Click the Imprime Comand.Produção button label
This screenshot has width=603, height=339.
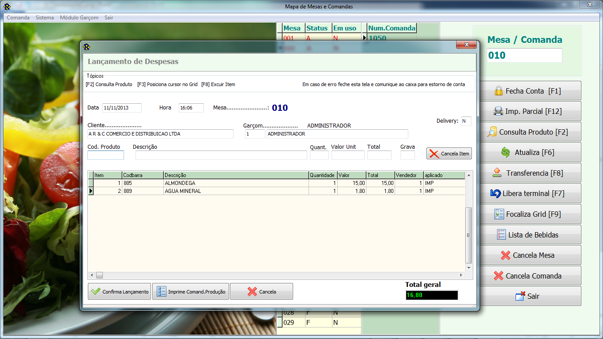pos(196,292)
